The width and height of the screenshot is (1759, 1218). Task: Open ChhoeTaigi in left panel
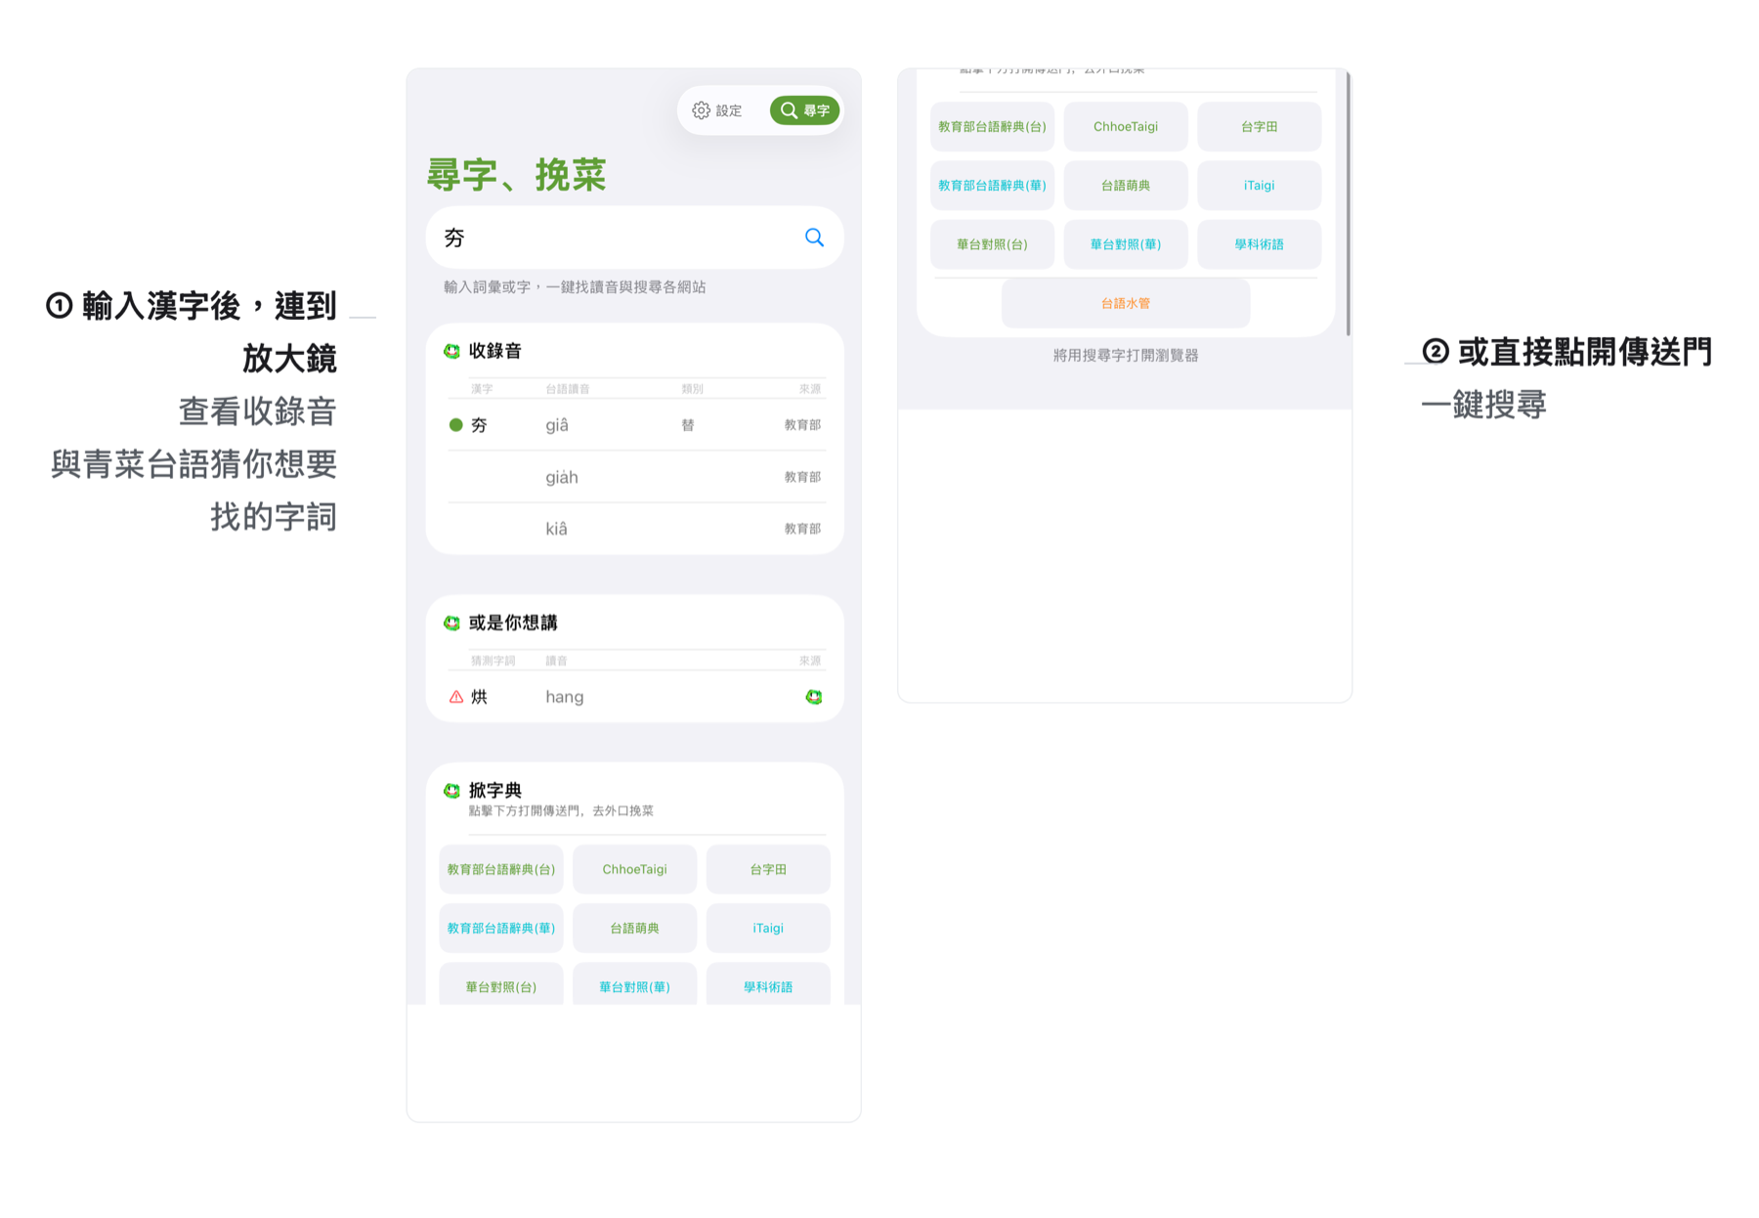[634, 869]
